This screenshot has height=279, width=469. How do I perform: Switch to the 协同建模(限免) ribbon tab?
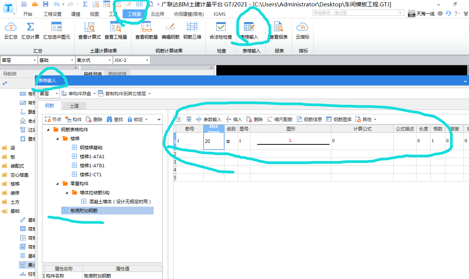189,14
